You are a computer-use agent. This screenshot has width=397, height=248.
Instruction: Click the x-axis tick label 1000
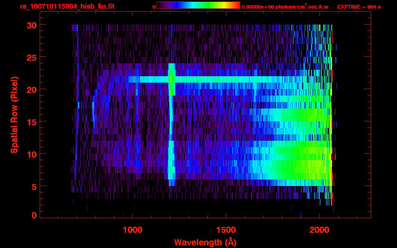(133, 230)
